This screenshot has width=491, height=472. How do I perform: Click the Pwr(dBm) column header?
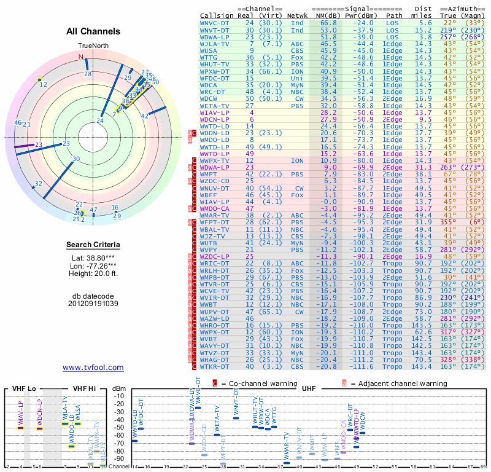pyautogui.click(x=361, y=16)
